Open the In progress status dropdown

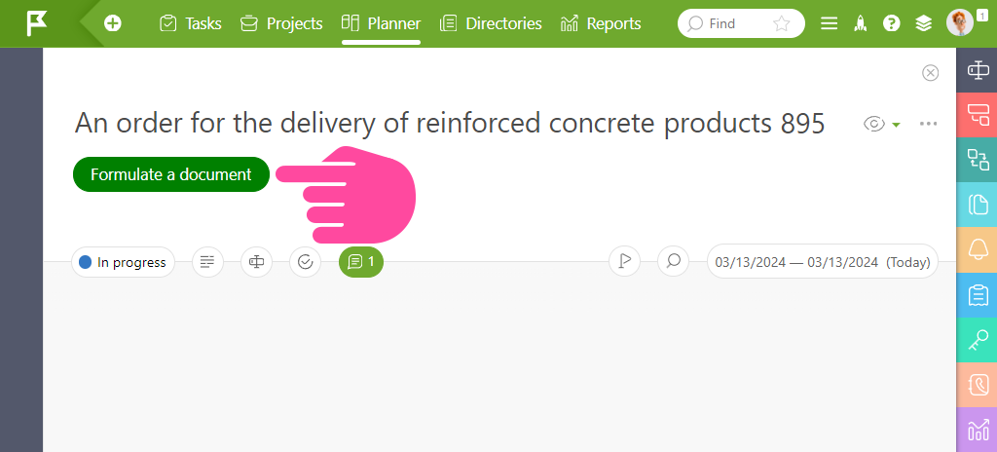(x=124, y=262)
